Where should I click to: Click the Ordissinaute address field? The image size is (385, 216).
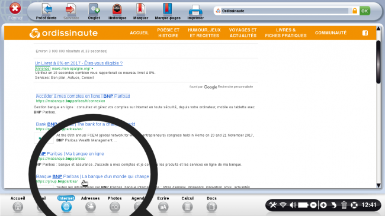[284, 11]
